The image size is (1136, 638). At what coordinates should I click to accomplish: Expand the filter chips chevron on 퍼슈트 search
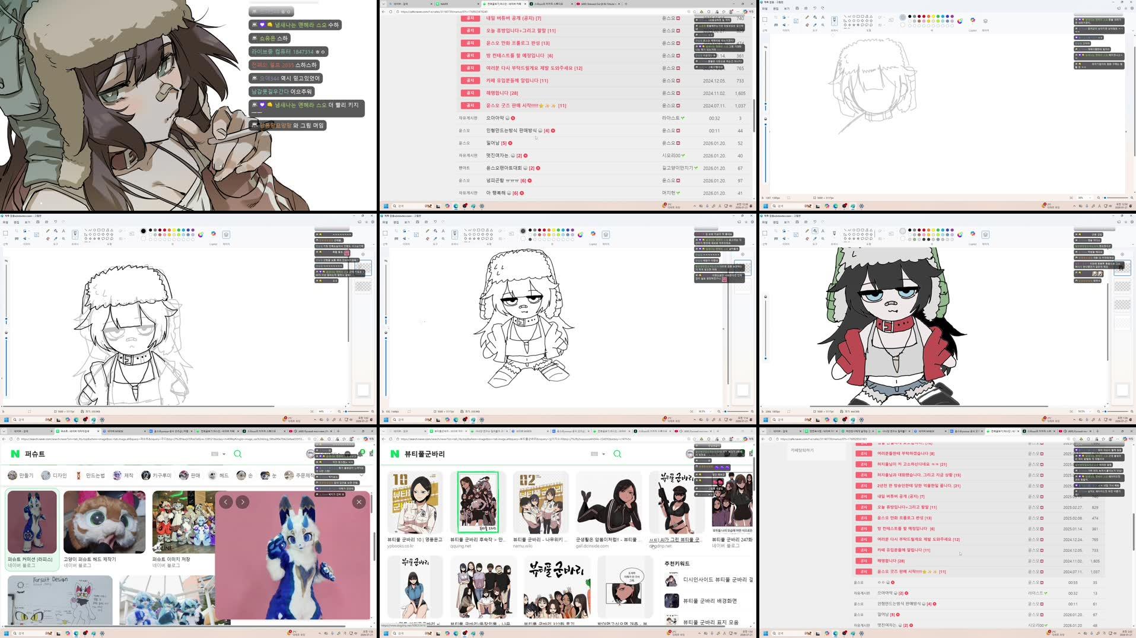[361, 475]
